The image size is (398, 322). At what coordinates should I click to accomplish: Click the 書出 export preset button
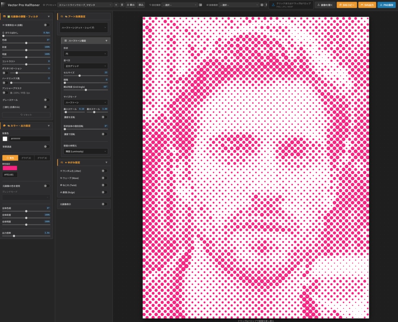click(x=131, y=5)
